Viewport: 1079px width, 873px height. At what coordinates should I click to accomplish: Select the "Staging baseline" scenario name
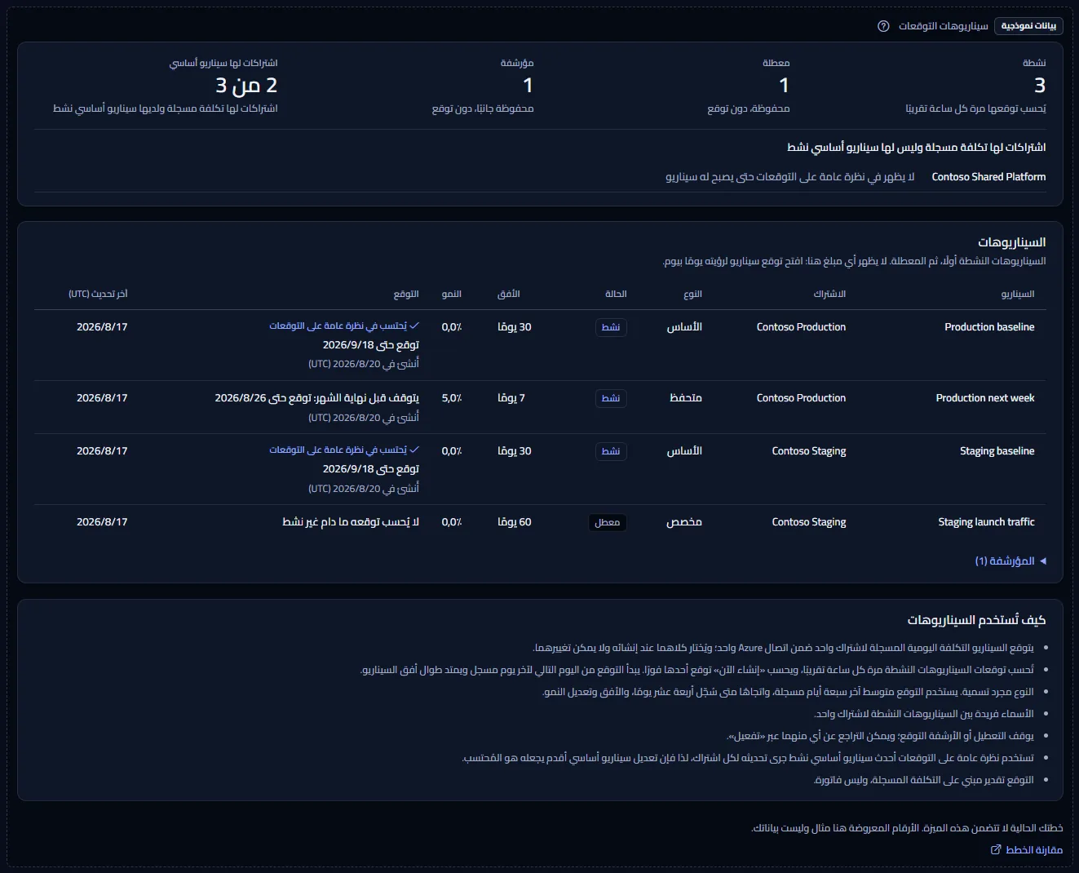tap(997, 451)
